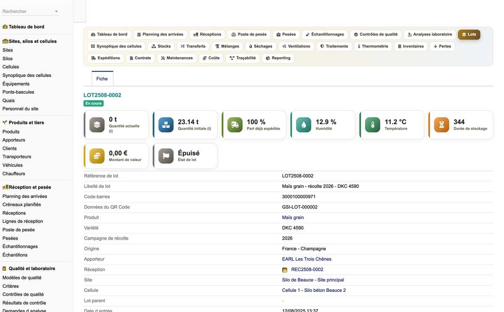The height and width of the screenshot is (312, 504).
Task: Click the hourglass icon on Durée de stockage card
Action: [x=441, y=125]
